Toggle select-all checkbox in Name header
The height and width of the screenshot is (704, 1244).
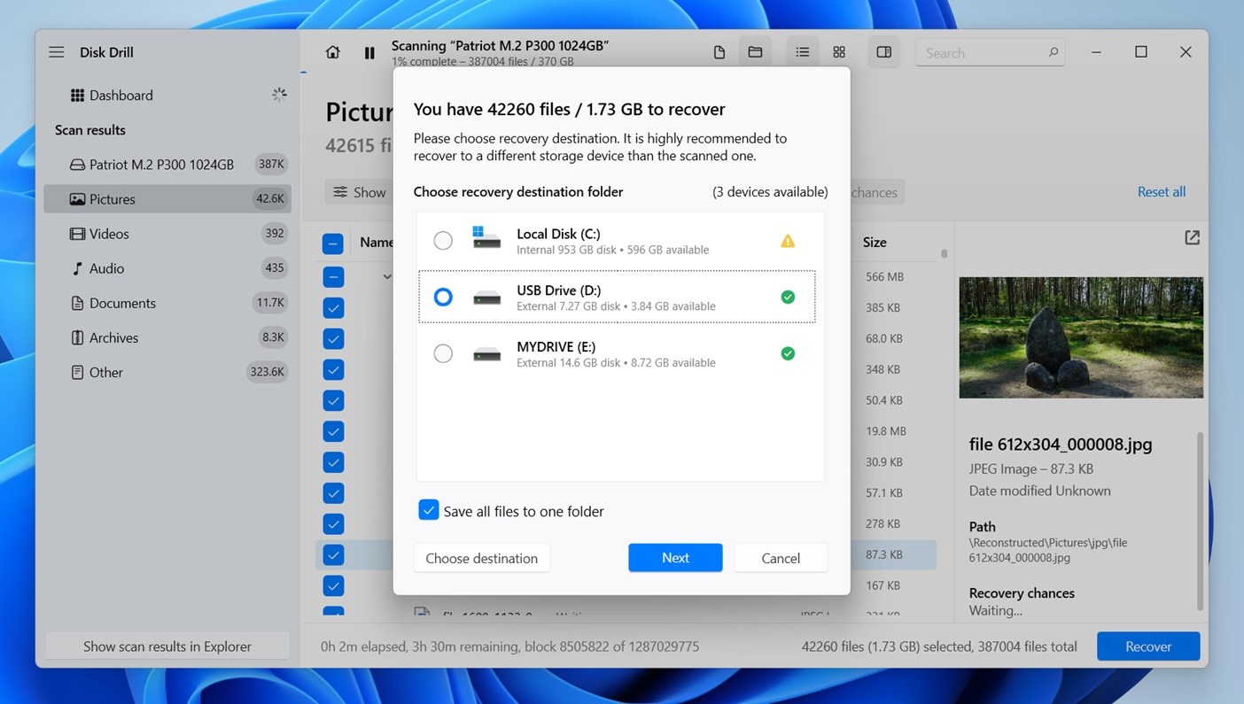332,243
